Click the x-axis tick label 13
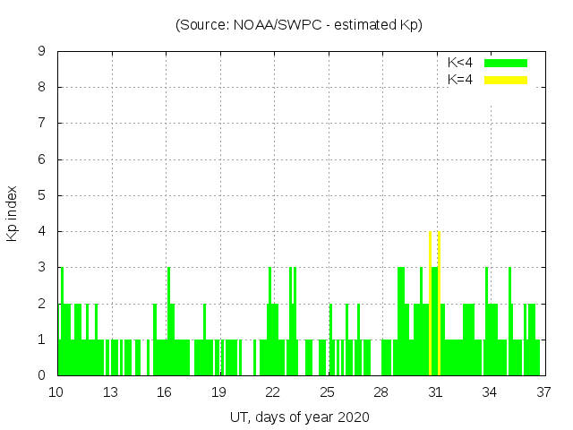 (111, 391)
